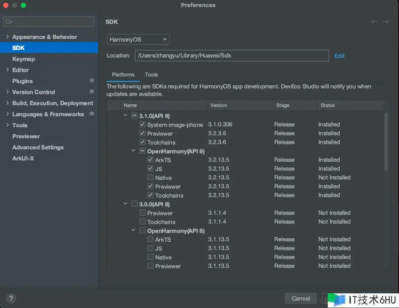Sort by the Status column header

(x=350, y=105)
